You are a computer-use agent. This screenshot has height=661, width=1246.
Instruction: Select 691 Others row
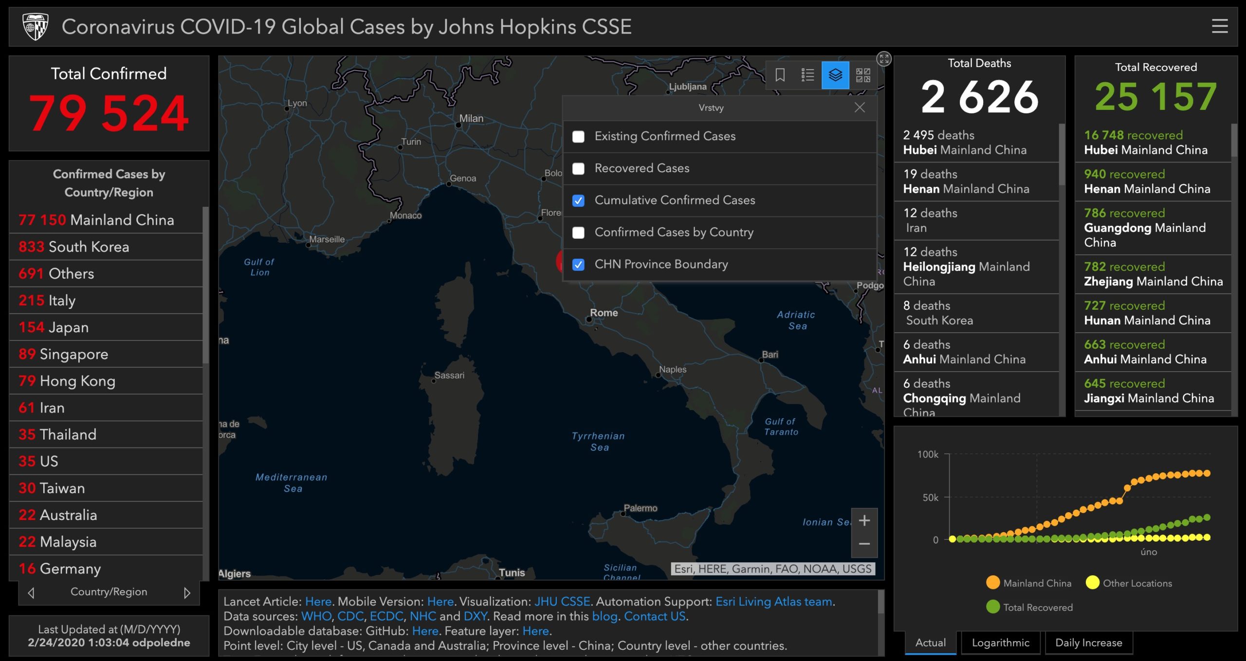coord(106,273)
